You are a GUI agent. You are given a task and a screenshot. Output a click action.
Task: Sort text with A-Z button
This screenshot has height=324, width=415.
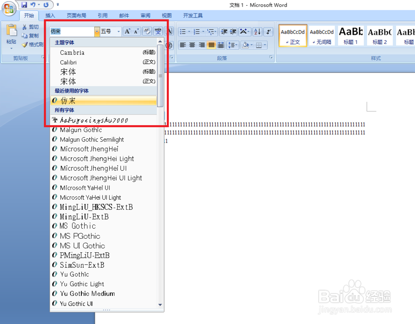[257, 32]
